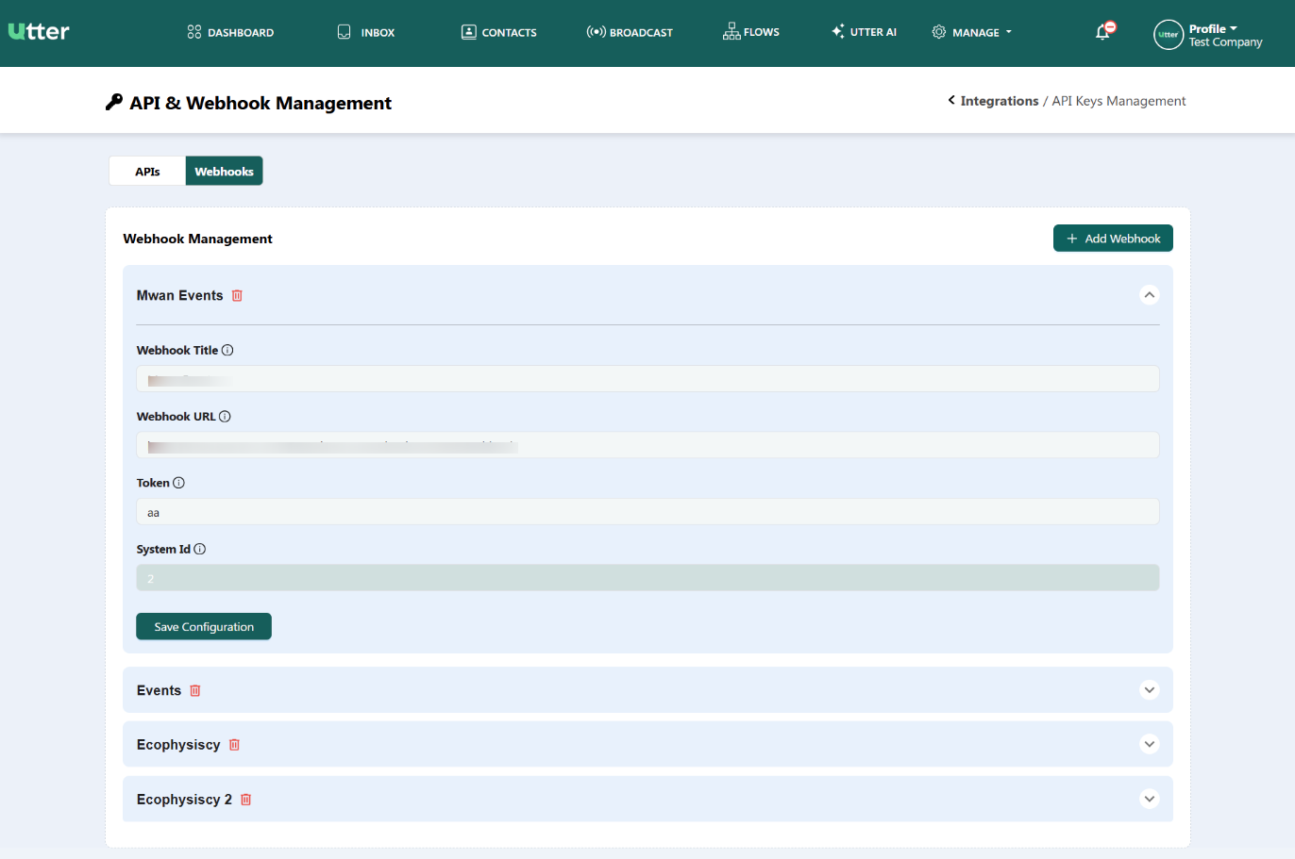This screenshot has height=859, width=1295.
Task: Delete the Ecophysiscy webhook via trash icon
Action: click(234, 745)
